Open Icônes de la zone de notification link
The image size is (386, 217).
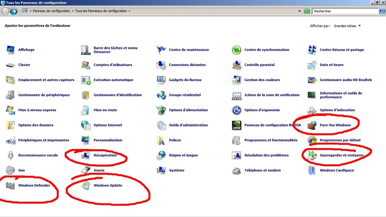(x=272, y=95)
